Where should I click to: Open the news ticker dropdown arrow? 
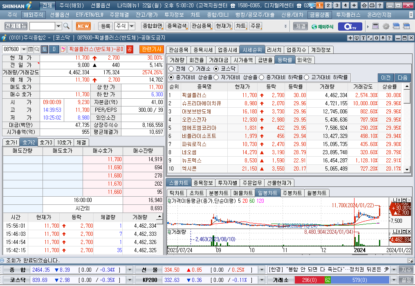click(x=394, y=270)
